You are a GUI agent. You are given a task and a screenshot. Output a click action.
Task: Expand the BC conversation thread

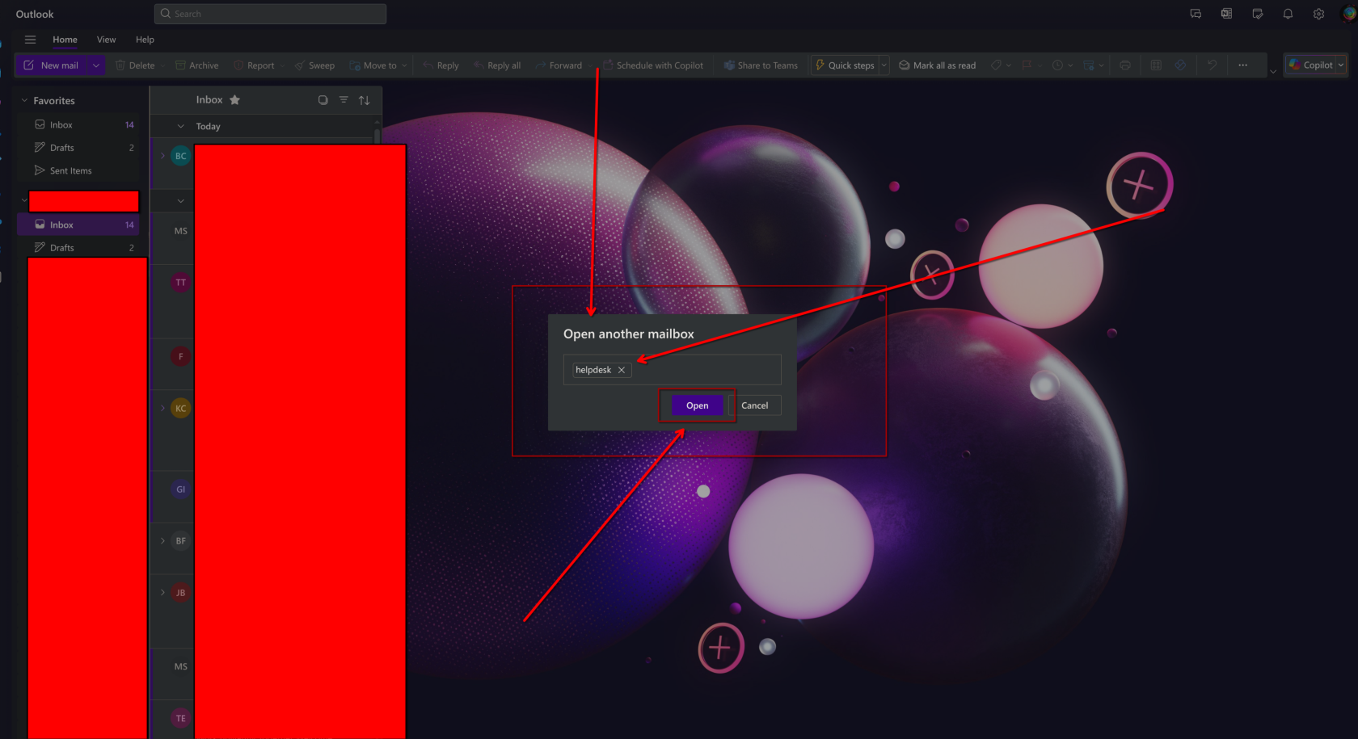tap(162, 156)
